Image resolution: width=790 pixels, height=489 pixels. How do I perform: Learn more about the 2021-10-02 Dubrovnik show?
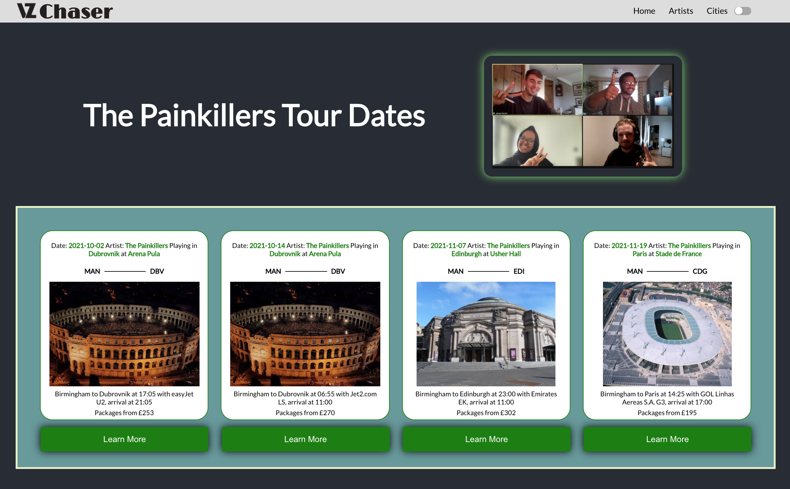point(124,439)
